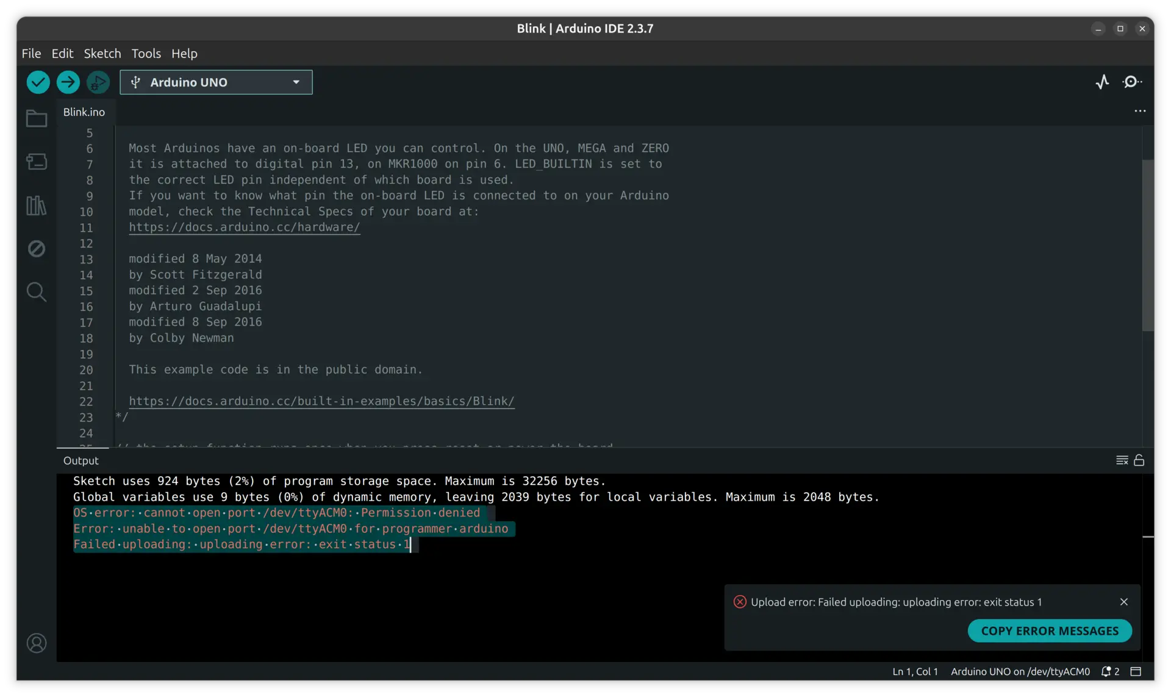Image resolution: width=1171 pixels, height=697 pixels.
Task: Select the Blink.ino tab
Action: [84, 112]
